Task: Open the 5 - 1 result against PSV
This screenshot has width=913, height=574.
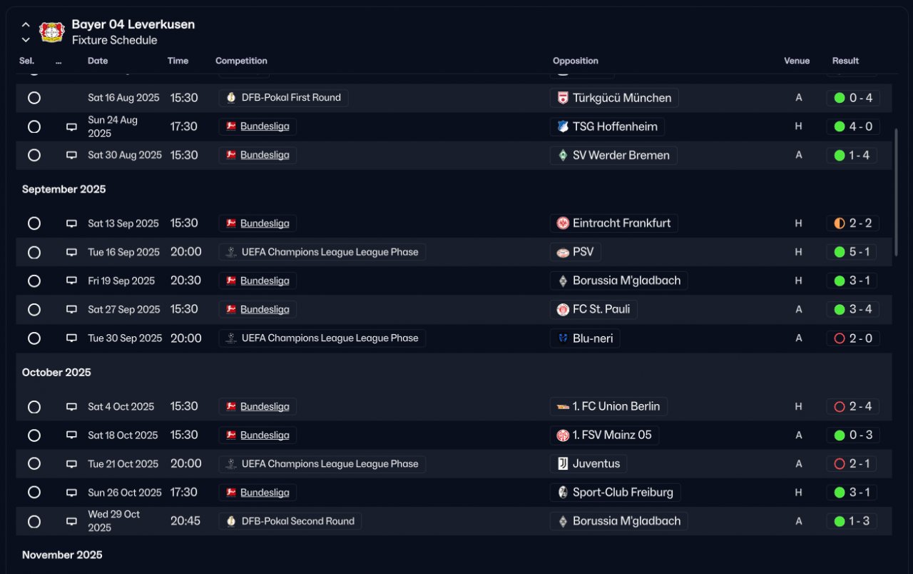Action: (x=852, y=252)
